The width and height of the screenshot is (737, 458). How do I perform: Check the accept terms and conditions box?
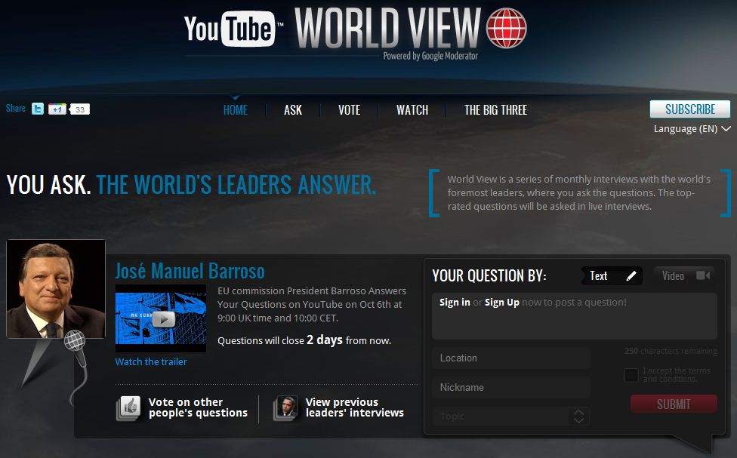tap(631, 375)
